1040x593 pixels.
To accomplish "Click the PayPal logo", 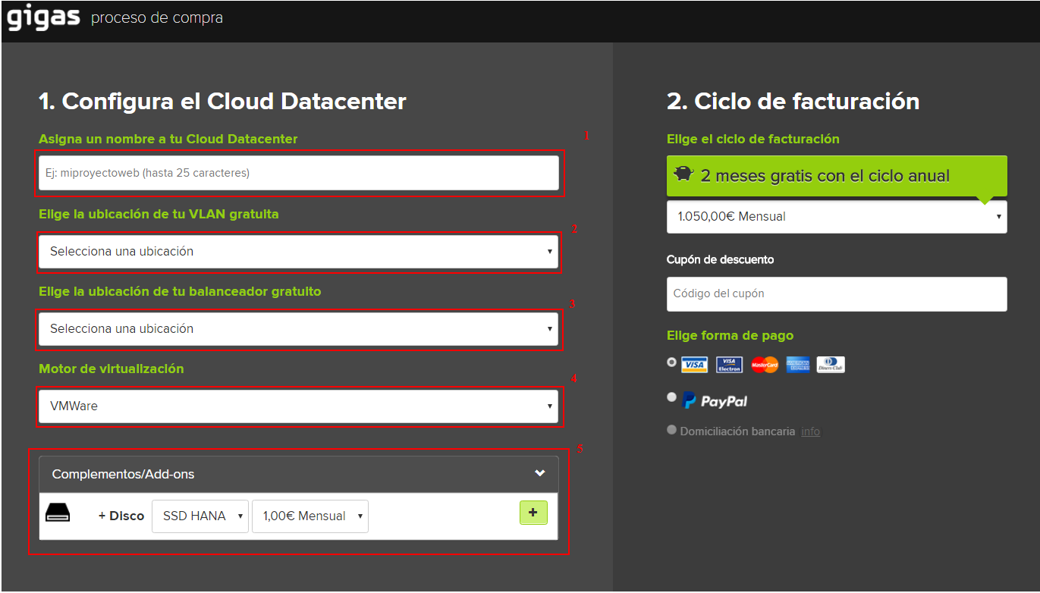I will click(x=715, y=400).
